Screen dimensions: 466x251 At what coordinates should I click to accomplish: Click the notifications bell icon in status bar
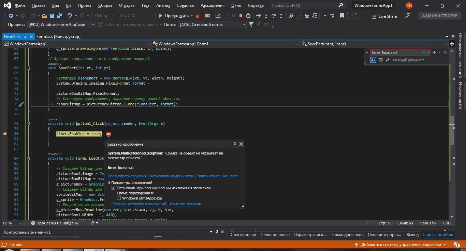point(456,245)
